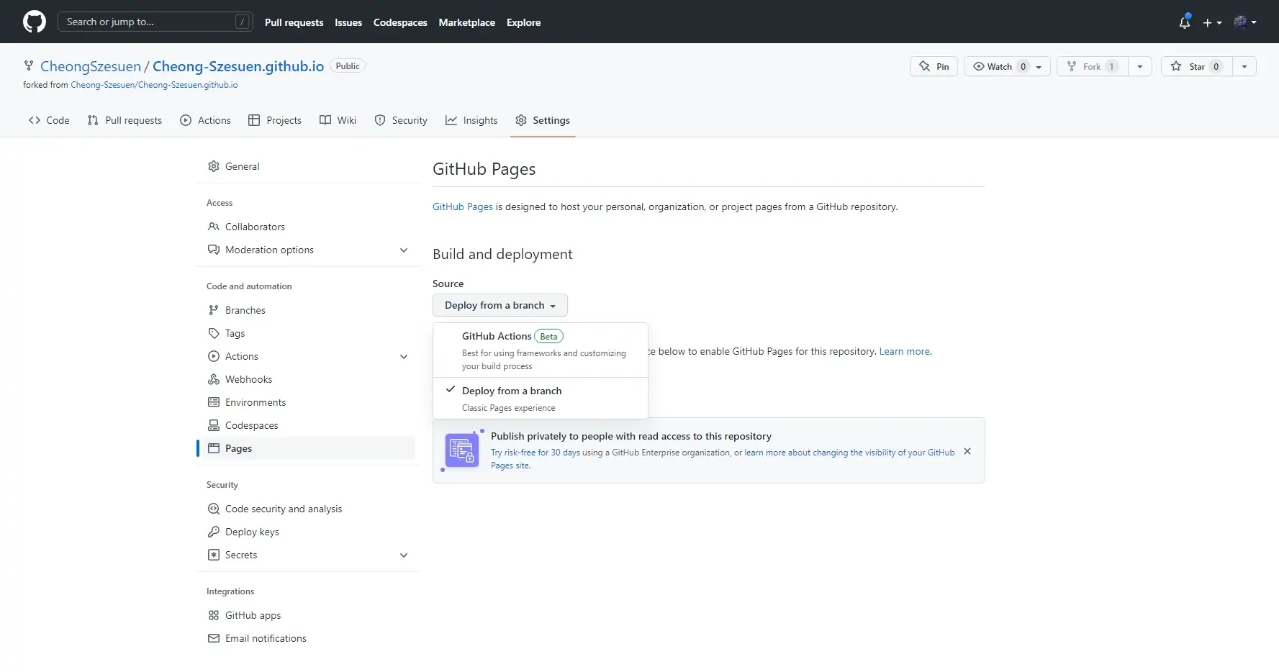Open Marketplace from the top menu
This screenshot has height=672, width=1279.
click(466, 22)
